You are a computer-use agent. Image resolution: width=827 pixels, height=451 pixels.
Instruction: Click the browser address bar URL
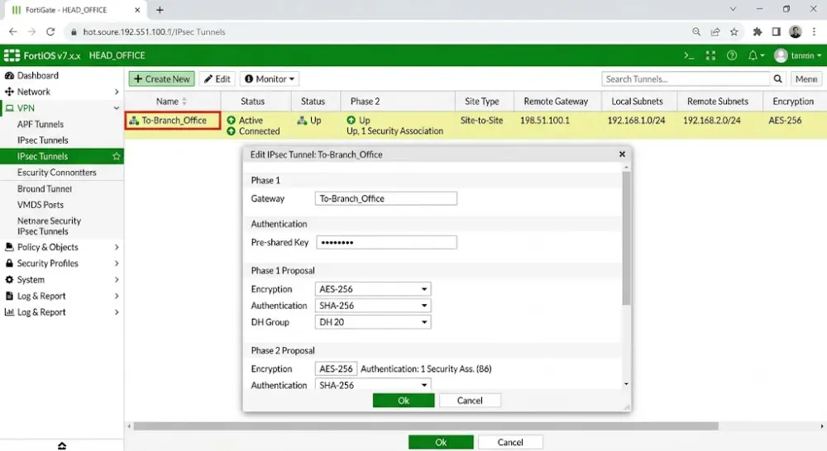point(154,31)
